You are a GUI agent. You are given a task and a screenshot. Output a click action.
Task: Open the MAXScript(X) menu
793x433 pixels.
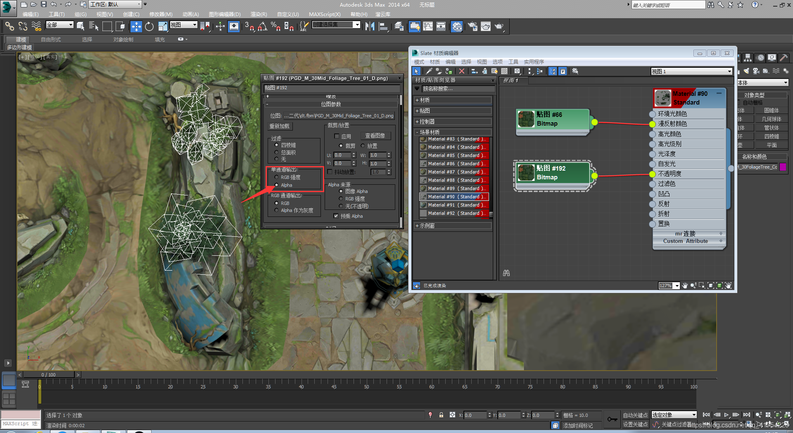(x=325, y=14)
